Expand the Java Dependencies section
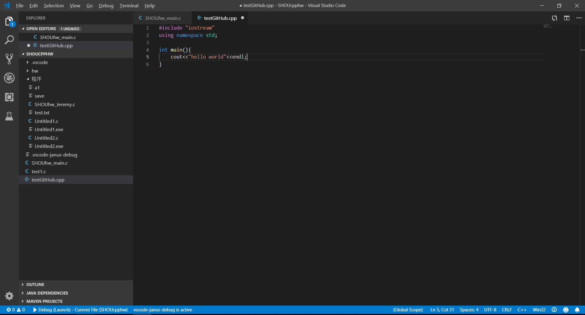Image resolution: width=585 pixels, height=315 pixels. [23, 293]
